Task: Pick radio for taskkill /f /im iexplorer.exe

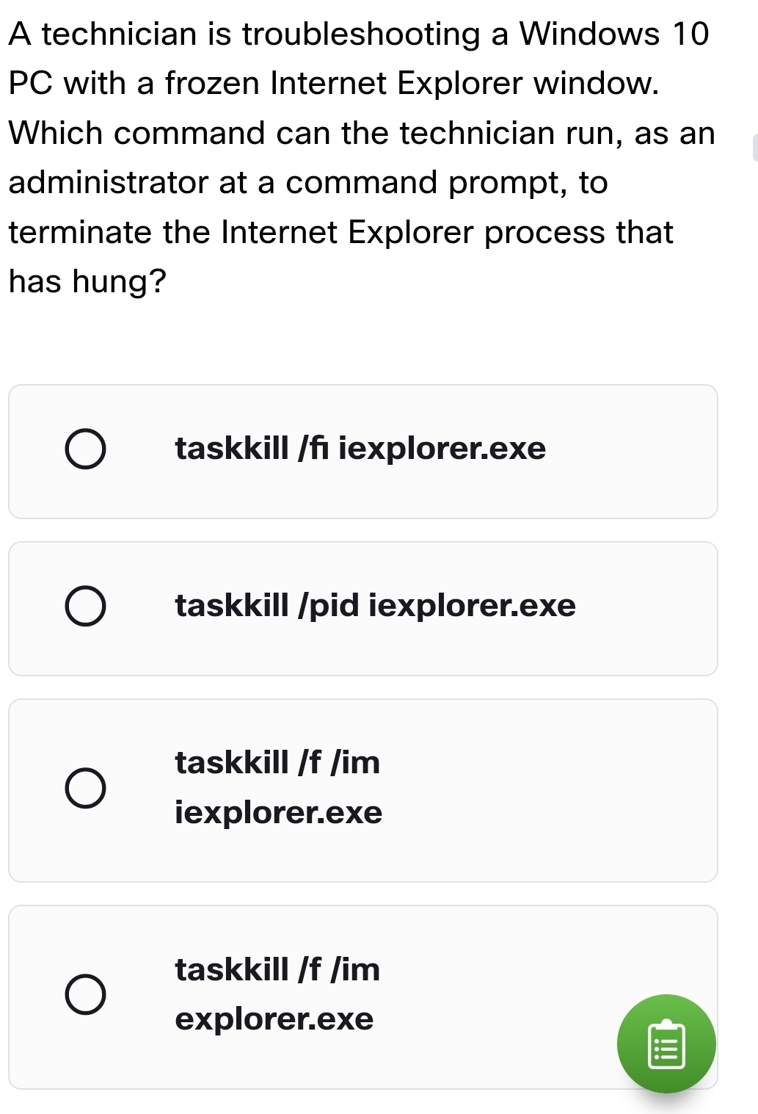Action: pyautogui.click(x=85, y=789)
